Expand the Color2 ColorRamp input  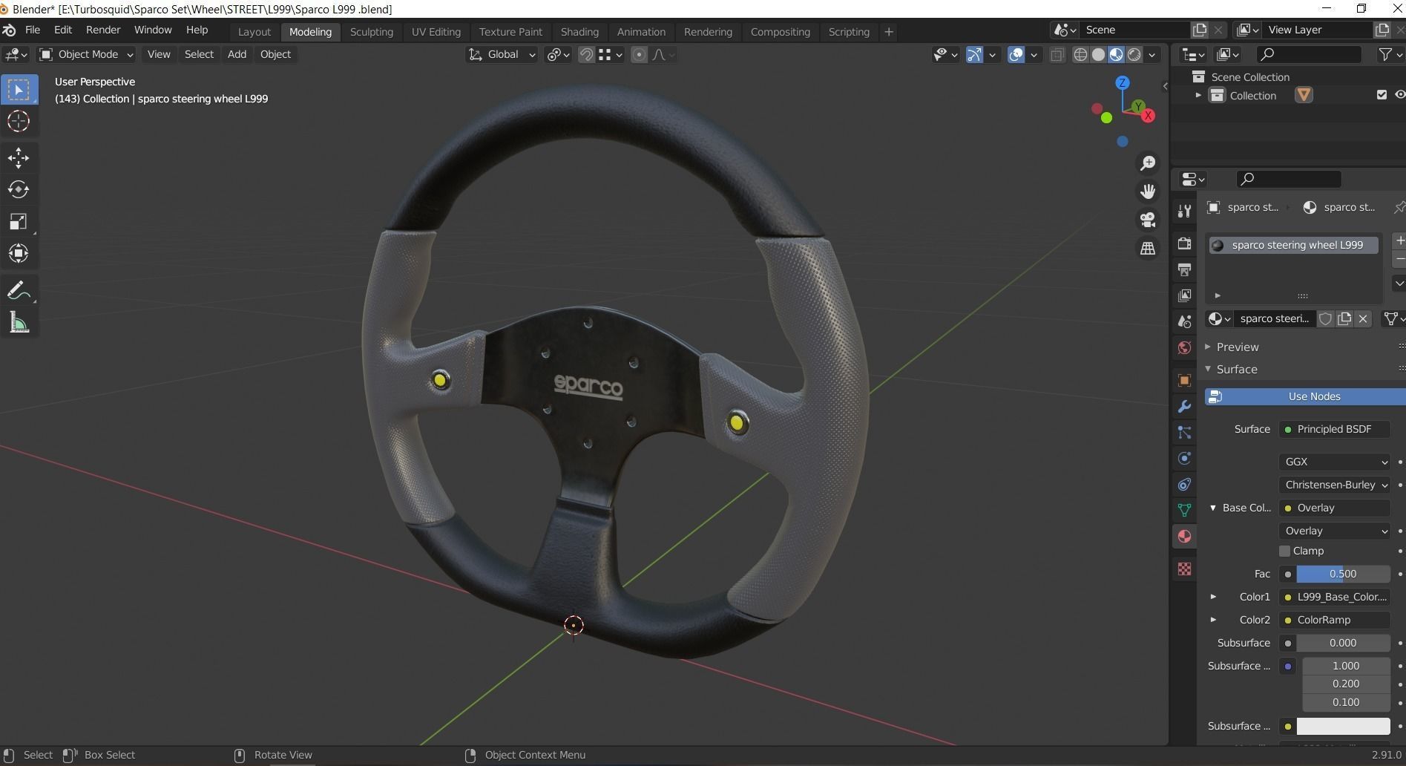(1213, 620)
